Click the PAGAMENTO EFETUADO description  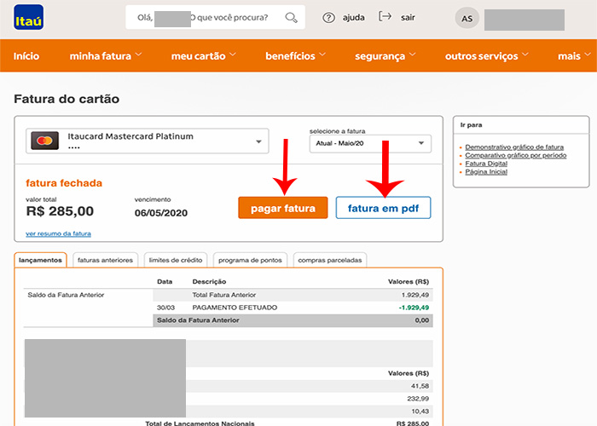pos(235,308)
